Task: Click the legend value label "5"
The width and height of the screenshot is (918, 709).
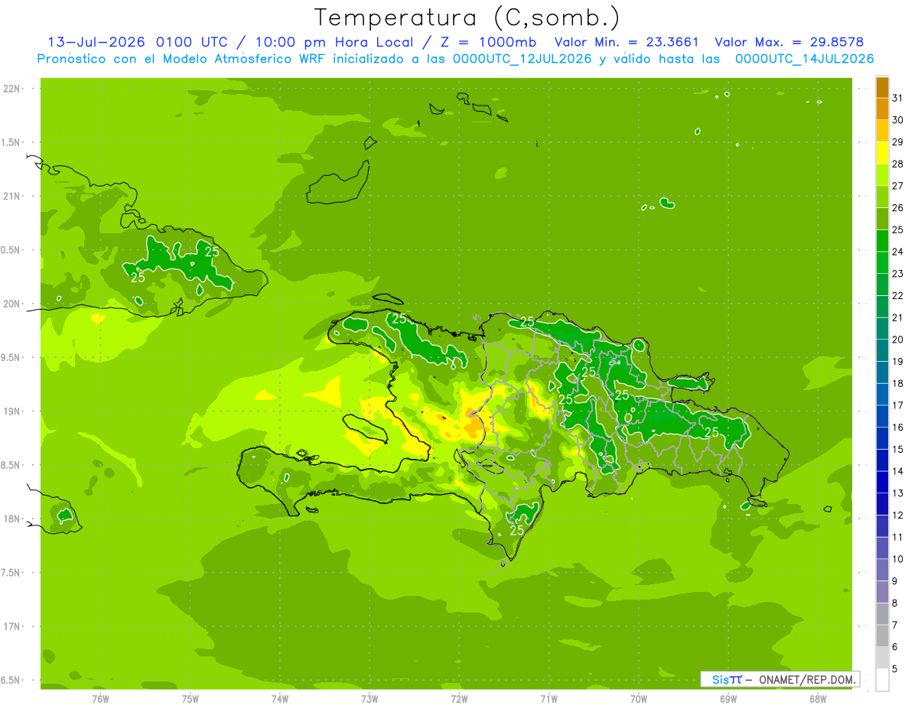Action: (x=895, y=668)
